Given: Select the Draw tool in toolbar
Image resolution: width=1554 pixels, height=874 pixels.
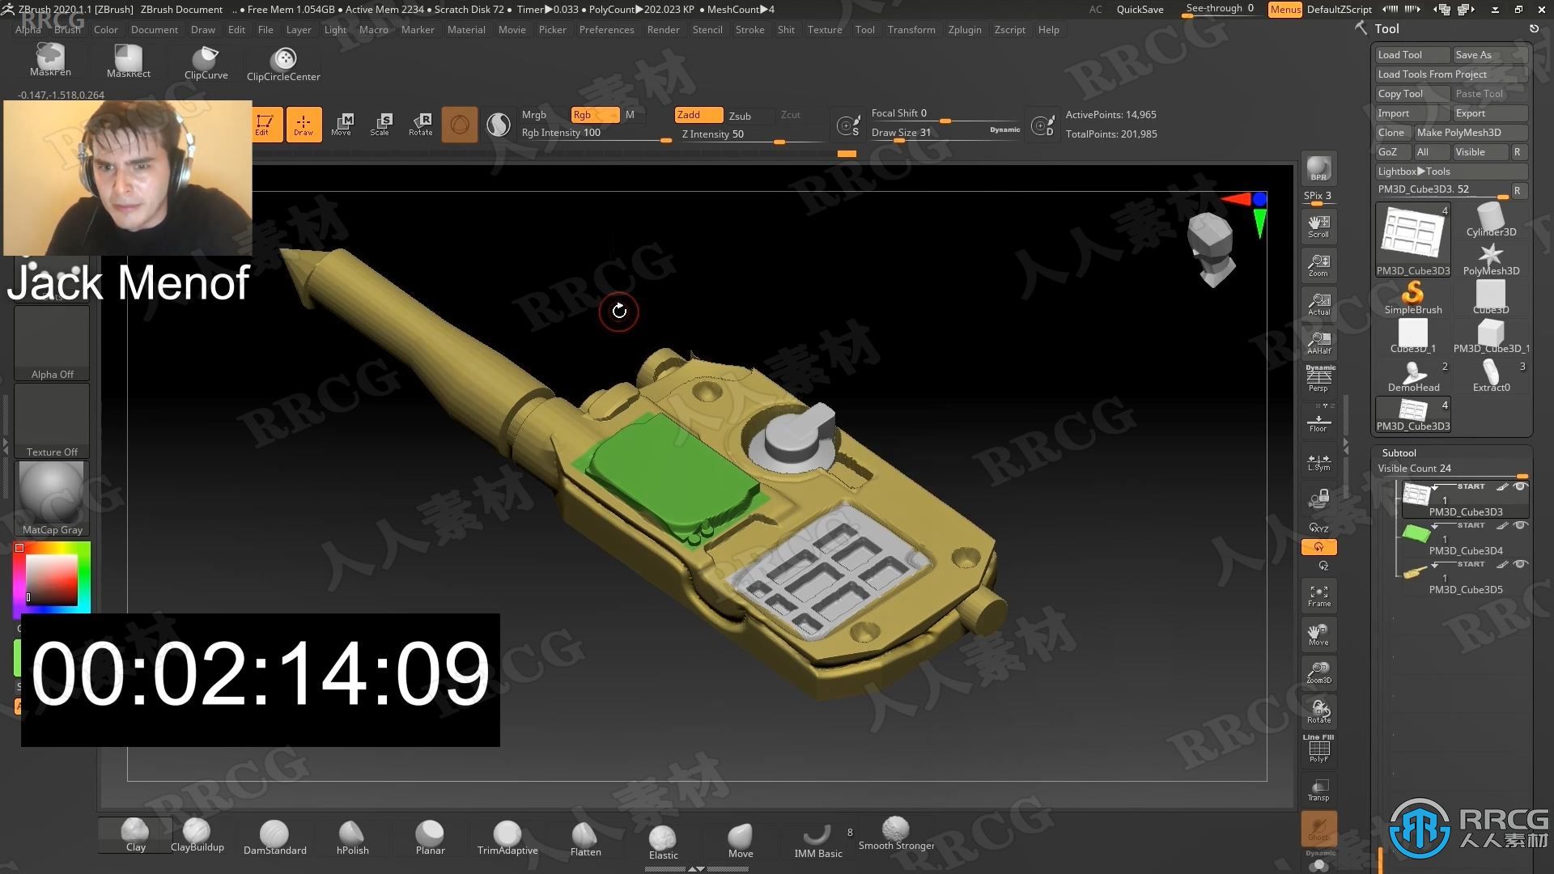Looking at the screenshot, I should tap(302, 123).
